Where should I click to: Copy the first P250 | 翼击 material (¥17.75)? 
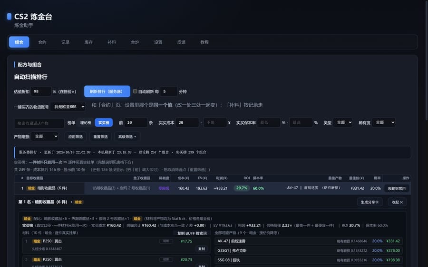202,249
